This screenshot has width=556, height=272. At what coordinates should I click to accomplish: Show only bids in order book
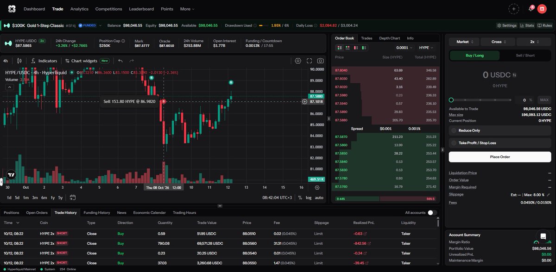[364, 48]
